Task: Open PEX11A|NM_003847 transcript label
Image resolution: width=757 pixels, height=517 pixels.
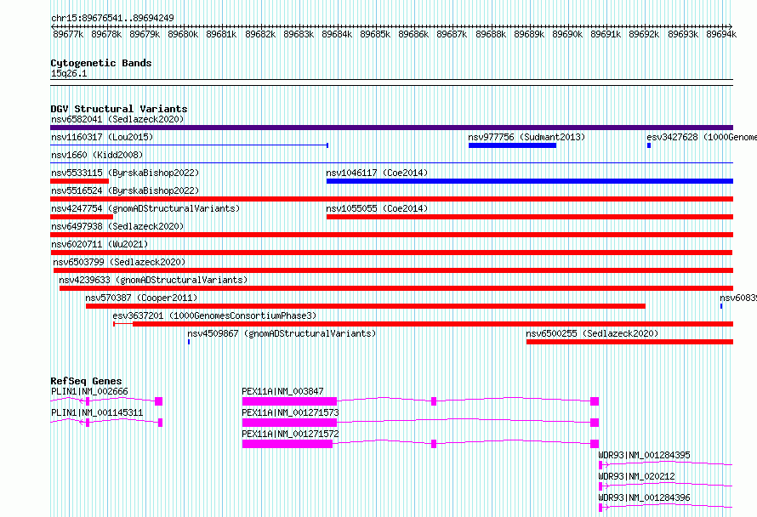Action: point(282,391)
